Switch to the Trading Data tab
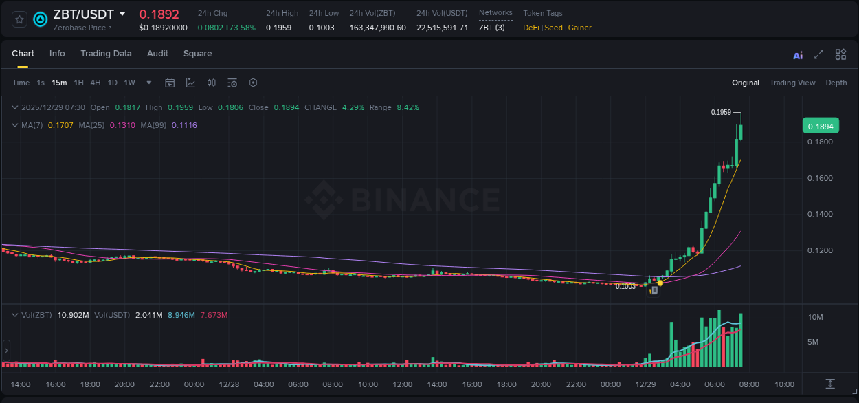Viewport: 859px width, 403px height. [106, 54]
